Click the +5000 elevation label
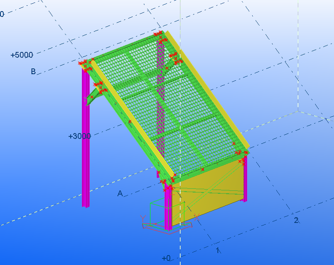Image resolution: width=334 pixels, height=265 pixels. point(22,54)
